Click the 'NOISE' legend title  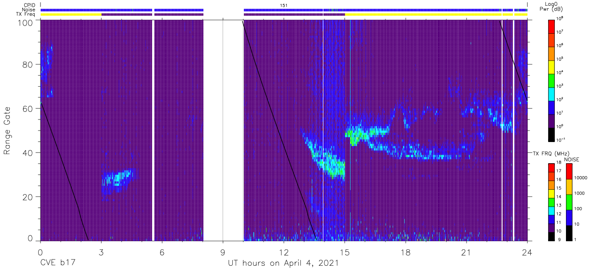[x=572, y=159]
